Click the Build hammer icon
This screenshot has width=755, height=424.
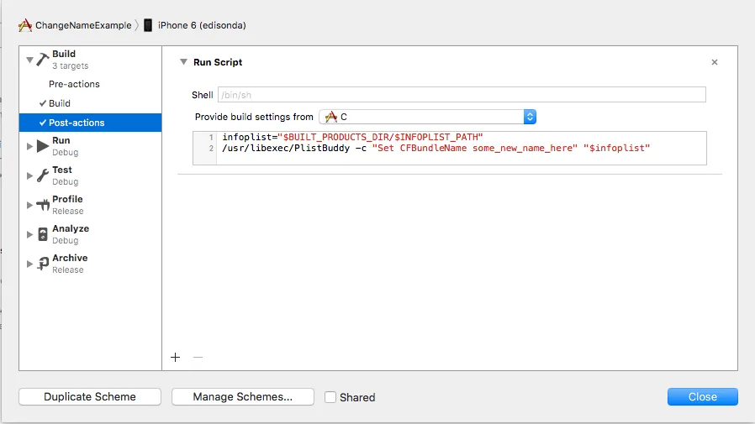click(x=43, y=60)
